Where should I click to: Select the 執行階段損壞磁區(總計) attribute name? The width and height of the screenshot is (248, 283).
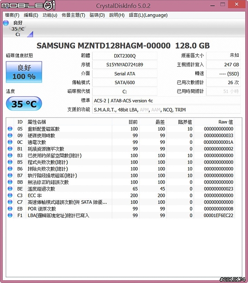click(x=52, y=176)
